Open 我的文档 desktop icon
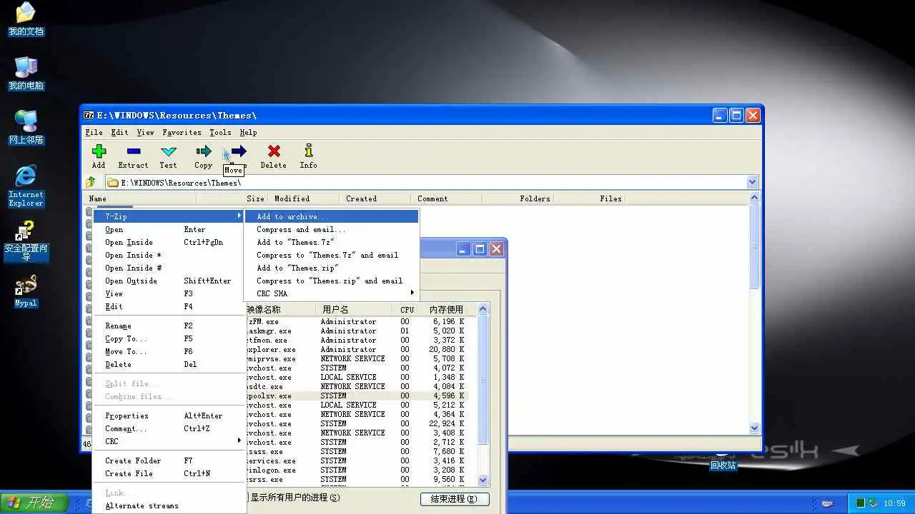 pos(26,19)
